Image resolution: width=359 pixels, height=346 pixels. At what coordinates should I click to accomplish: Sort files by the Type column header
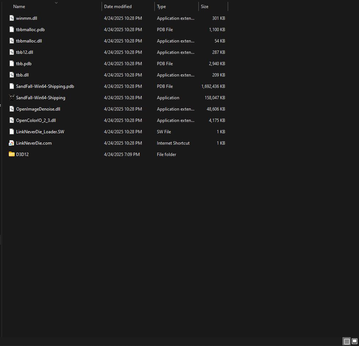click(x=161, y=6)
